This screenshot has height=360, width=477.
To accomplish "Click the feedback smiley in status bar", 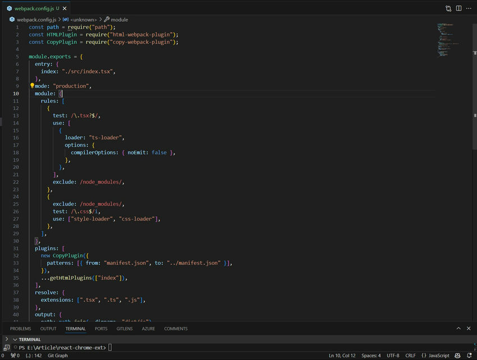I will (x=457, y=355).
